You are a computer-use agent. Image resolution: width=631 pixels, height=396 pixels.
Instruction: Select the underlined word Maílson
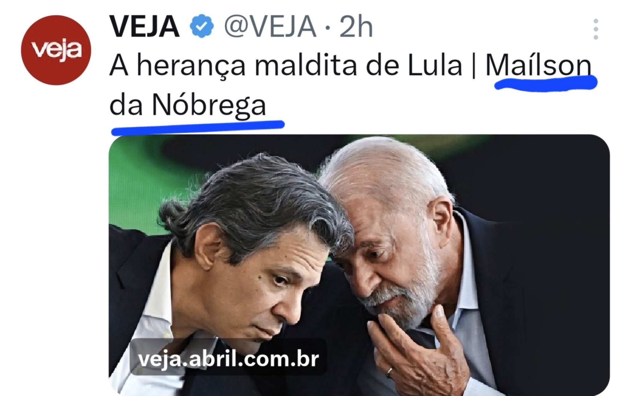[538, 66]
